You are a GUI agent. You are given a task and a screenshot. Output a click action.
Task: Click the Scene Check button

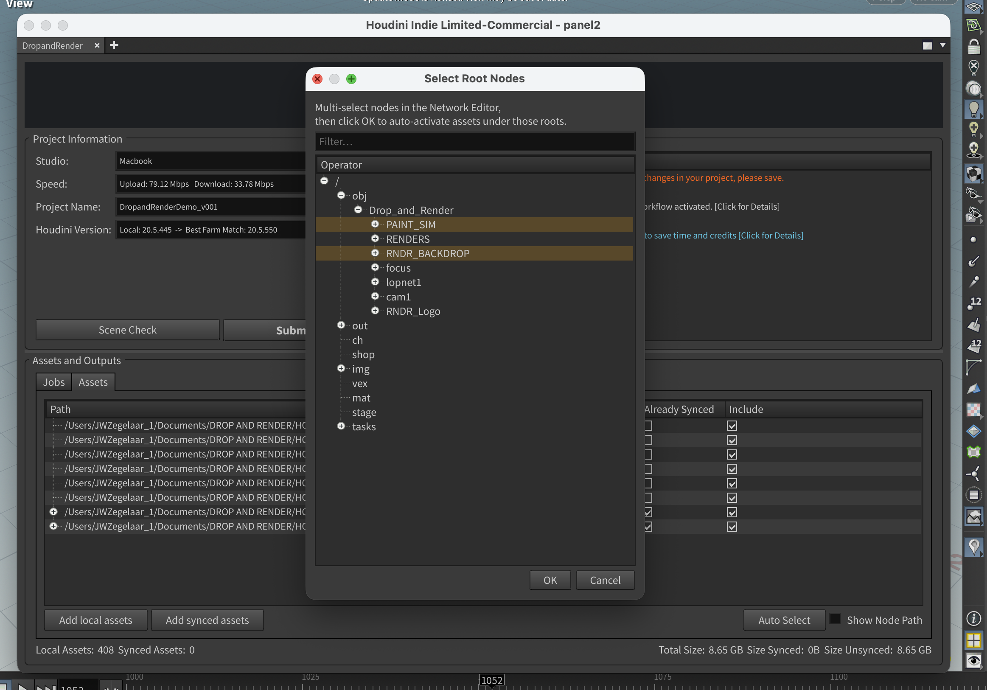coord(127,330)
